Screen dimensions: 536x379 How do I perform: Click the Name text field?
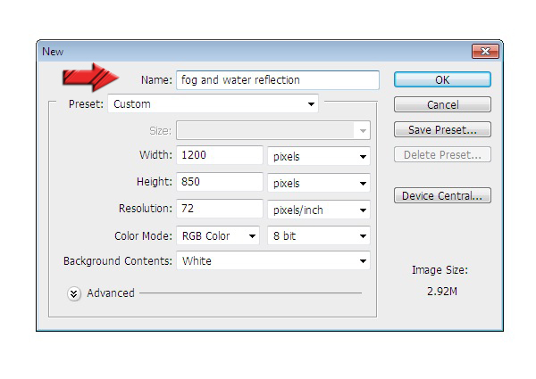277,80
